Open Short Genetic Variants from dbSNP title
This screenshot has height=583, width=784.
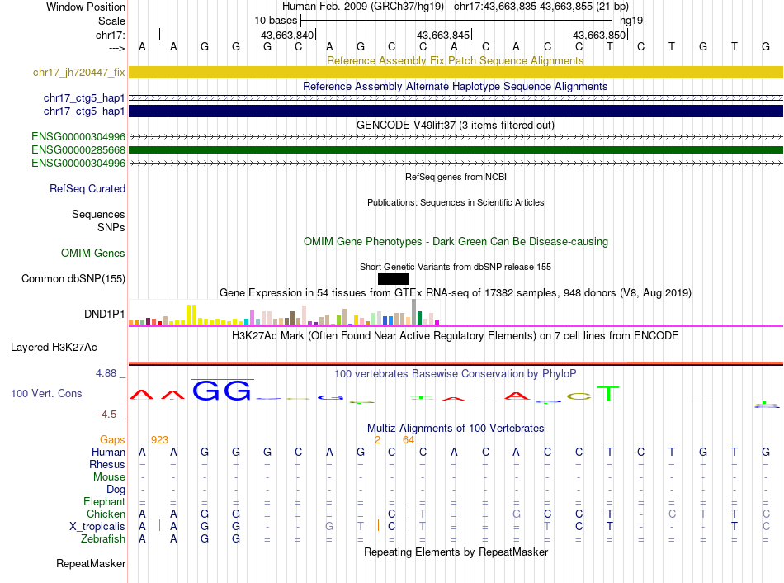tap(456, 267)
